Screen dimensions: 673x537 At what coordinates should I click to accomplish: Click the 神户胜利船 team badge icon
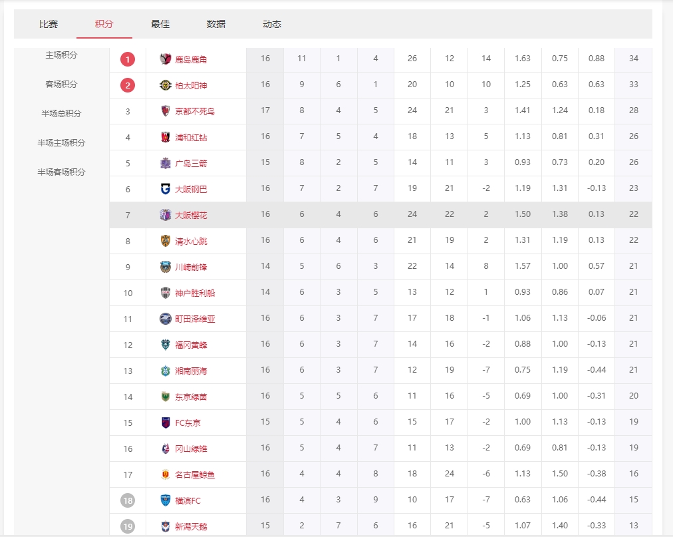tap(166, 293)
